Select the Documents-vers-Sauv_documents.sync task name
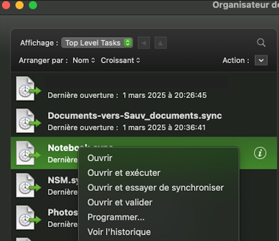The height and width of the screenshot is (241, 279). coord(135,116)
